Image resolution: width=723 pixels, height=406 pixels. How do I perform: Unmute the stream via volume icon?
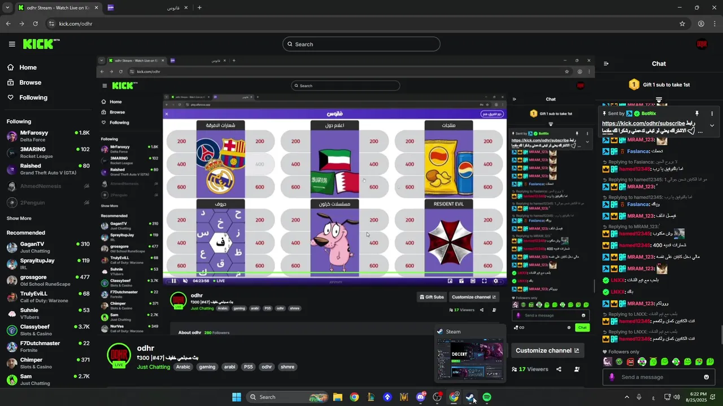[x=185, y=281]
